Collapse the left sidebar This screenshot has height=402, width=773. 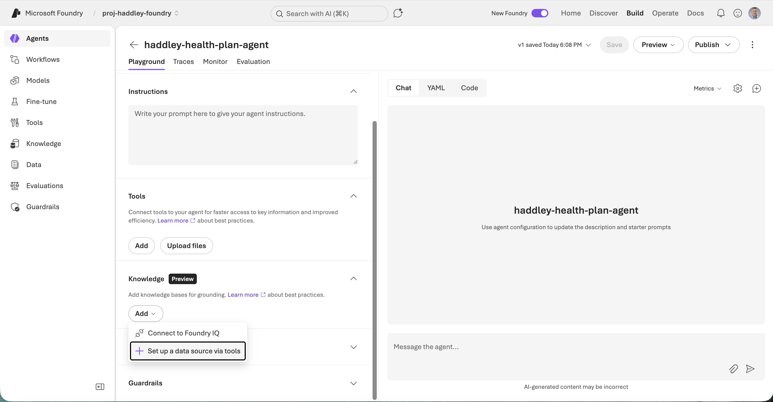coord(100,386)
